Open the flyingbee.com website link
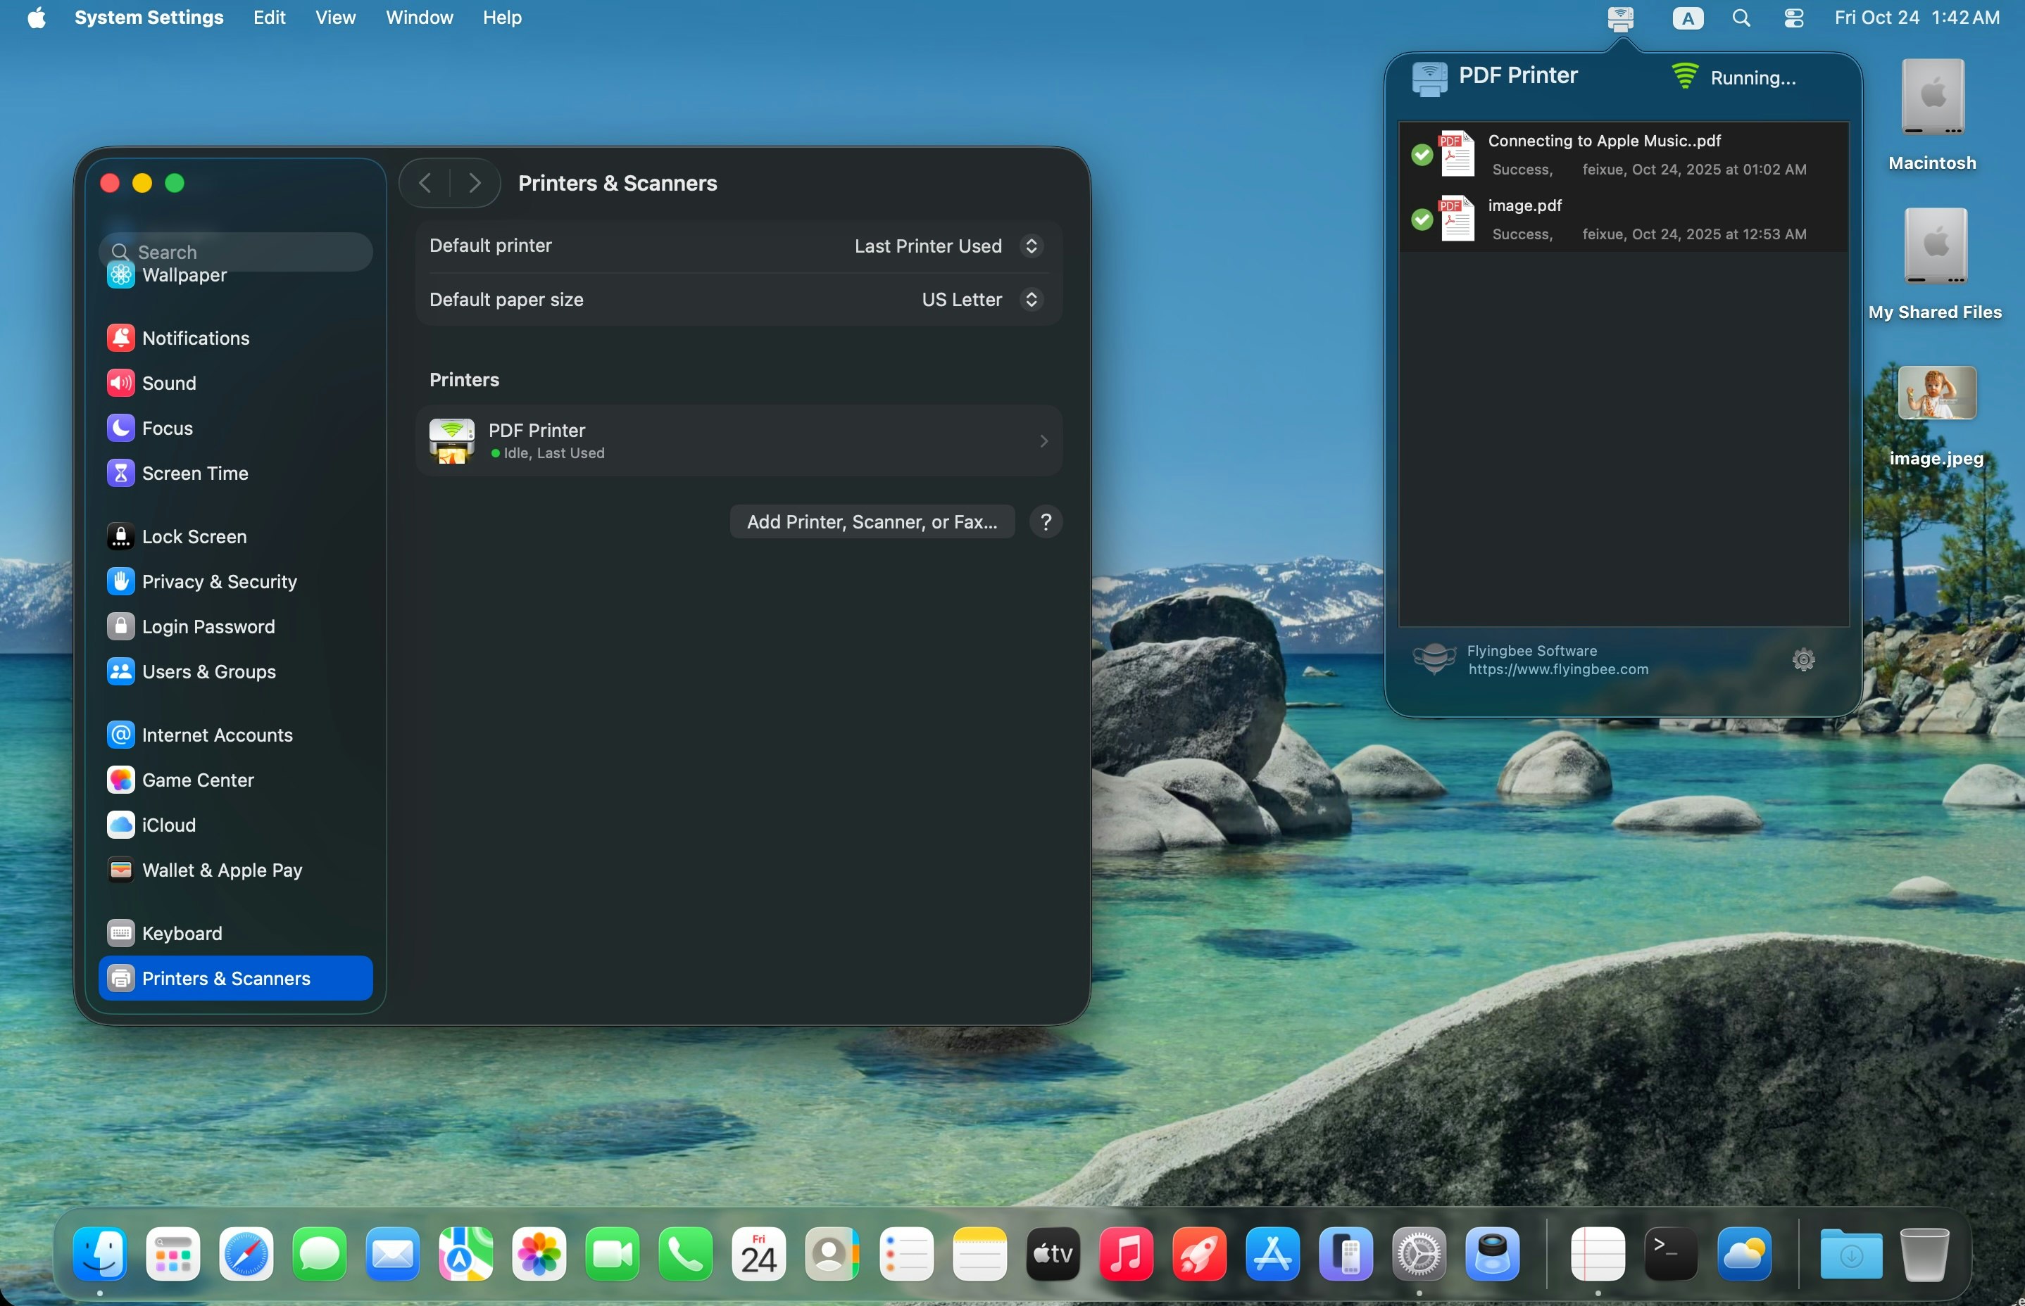Image resolution: width=2025 pixels, height=1306 pixels. (x=1557, y=669)
